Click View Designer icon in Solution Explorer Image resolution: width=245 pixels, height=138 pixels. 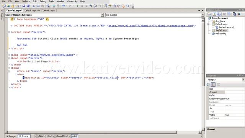click(229, 14)
